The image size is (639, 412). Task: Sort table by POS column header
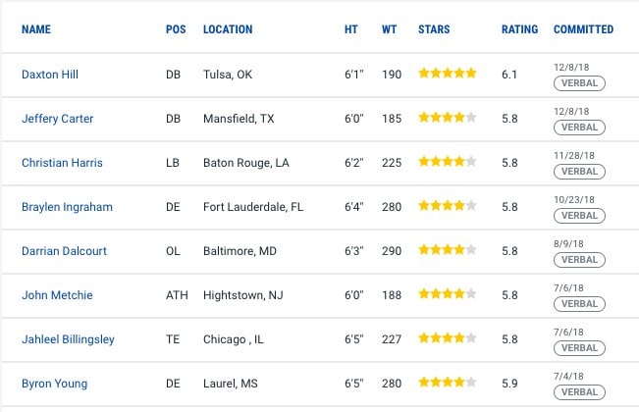coord(176,29)
